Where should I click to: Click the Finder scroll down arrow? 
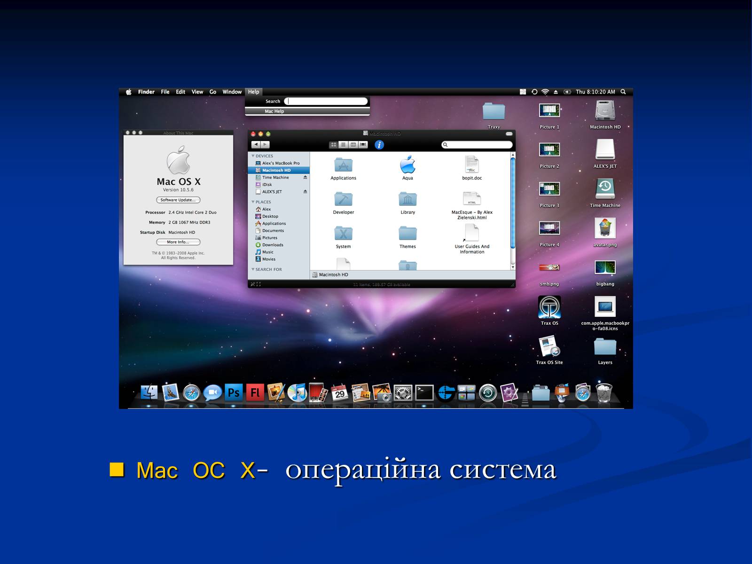click(513, 267)
